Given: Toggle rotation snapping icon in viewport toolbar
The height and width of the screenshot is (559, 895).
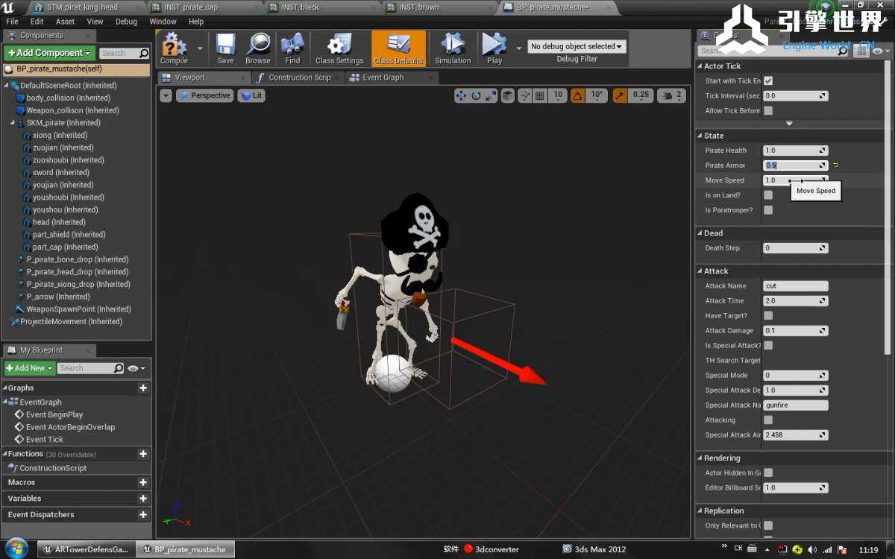Looking at the screenshot, I should [x=578, y=95].
